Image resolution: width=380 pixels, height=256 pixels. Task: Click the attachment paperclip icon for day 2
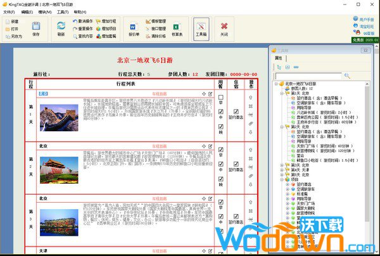(x=251, y=176)
